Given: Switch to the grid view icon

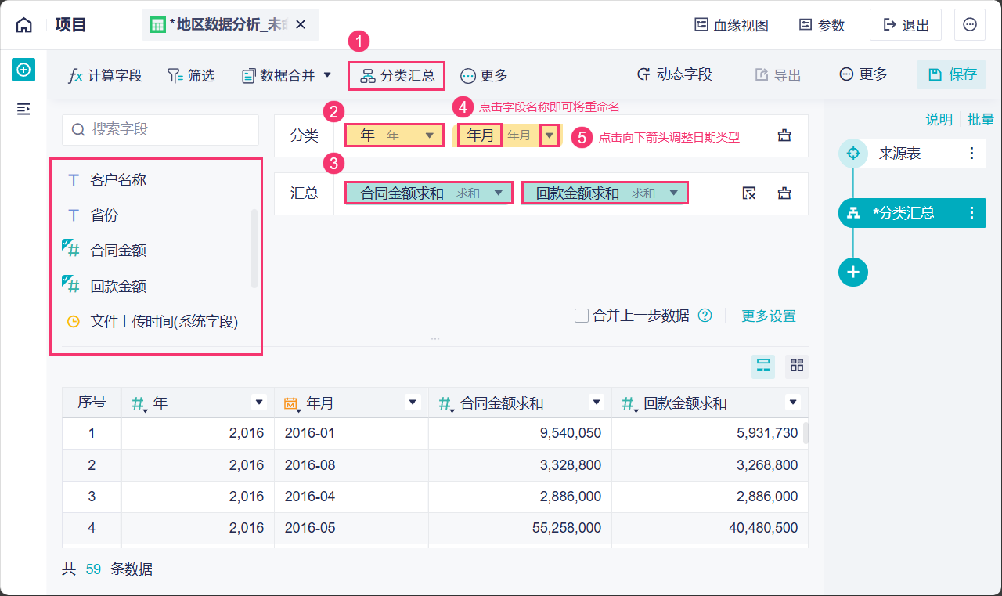Looking at the screenshot, I should point(797,366).
